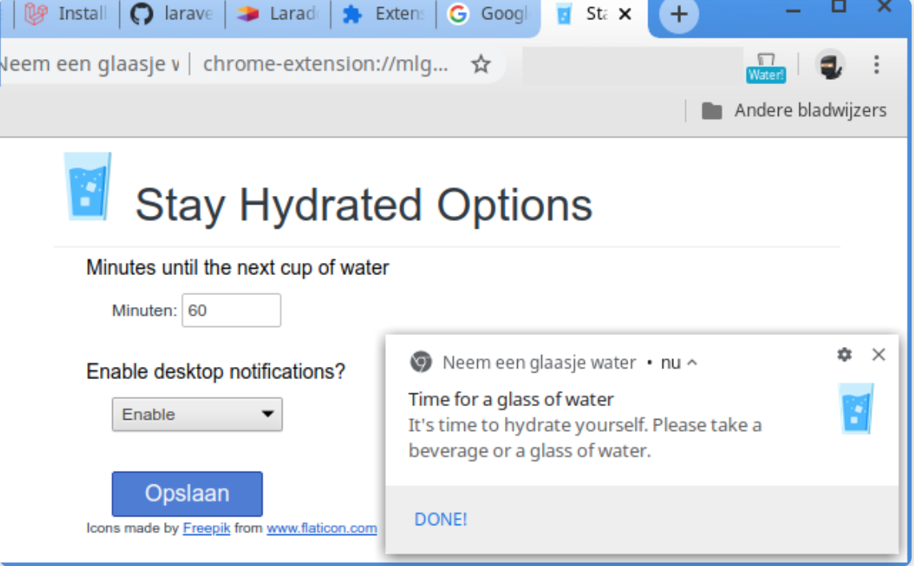This screenshot has width=914, height=566.
Task: Expand the Enable notifications dropdown
Action: pos(197,415)
